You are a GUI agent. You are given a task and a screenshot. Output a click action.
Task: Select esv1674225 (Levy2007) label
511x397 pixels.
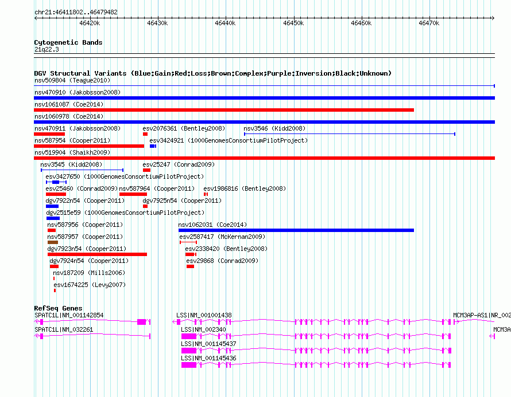90,285
